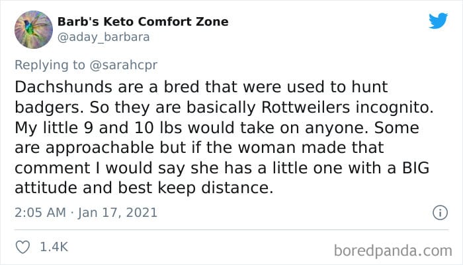Click the Jan 17, 2021 date
Screen dimensions: 463x265
[x=118, y=212]
